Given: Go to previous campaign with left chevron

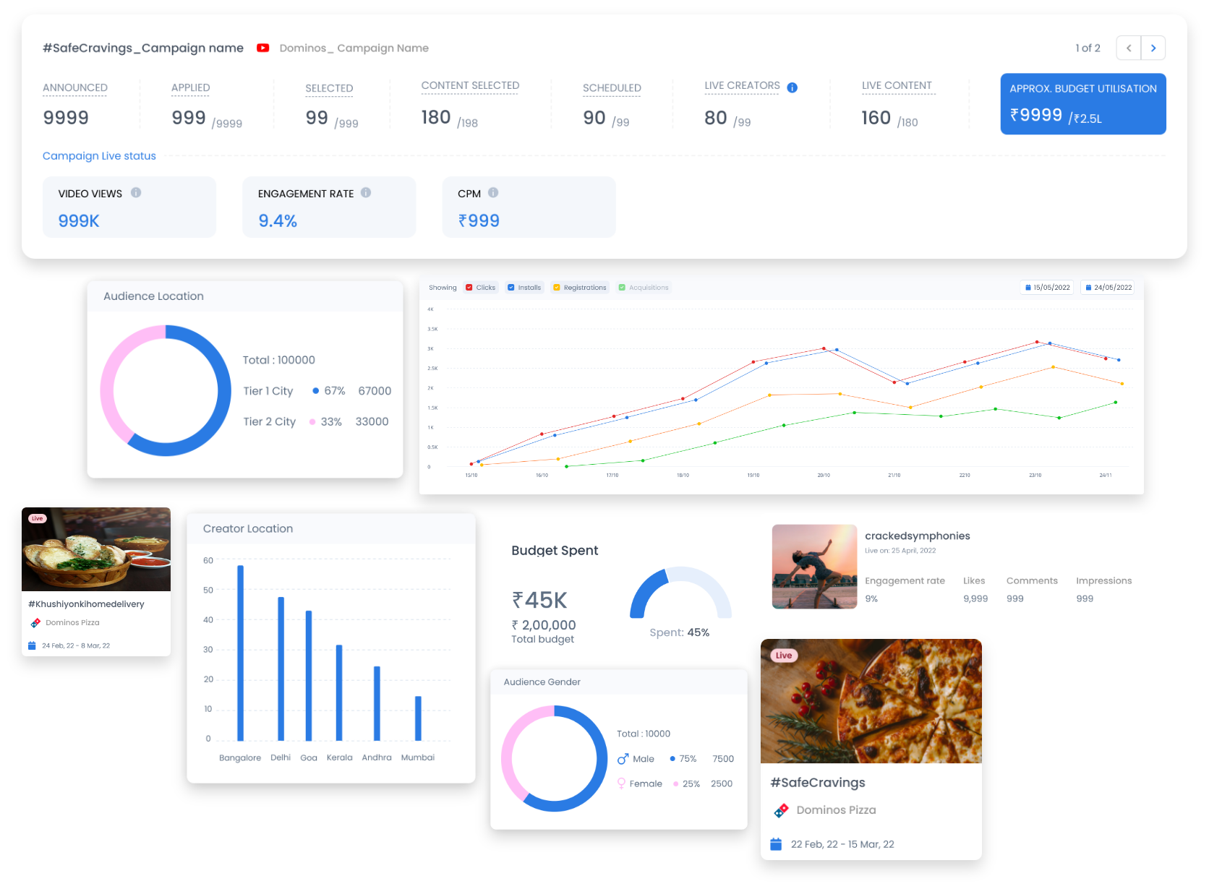Looking at the screenshot, I should click(x=1129, y=48).
